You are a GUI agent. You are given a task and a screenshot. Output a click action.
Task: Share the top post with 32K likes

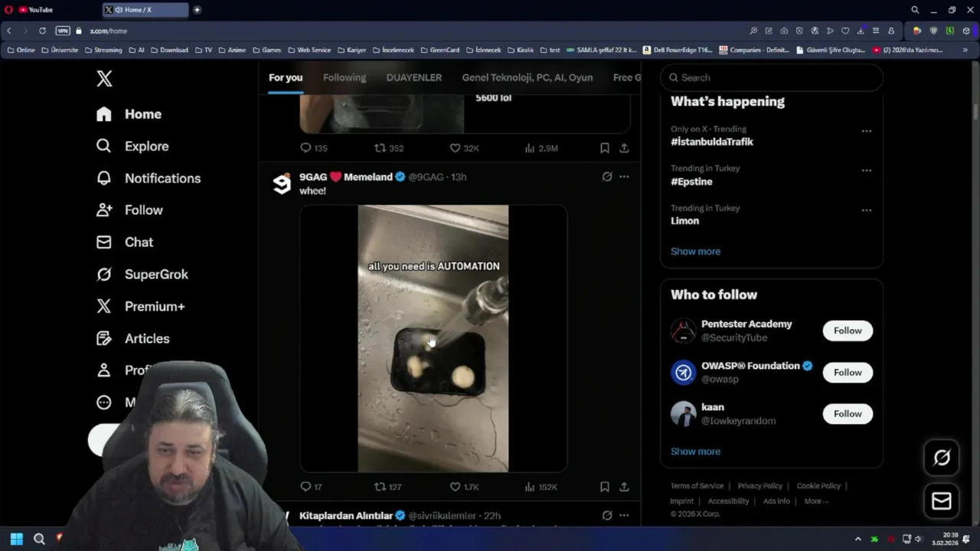click(624, 148)
